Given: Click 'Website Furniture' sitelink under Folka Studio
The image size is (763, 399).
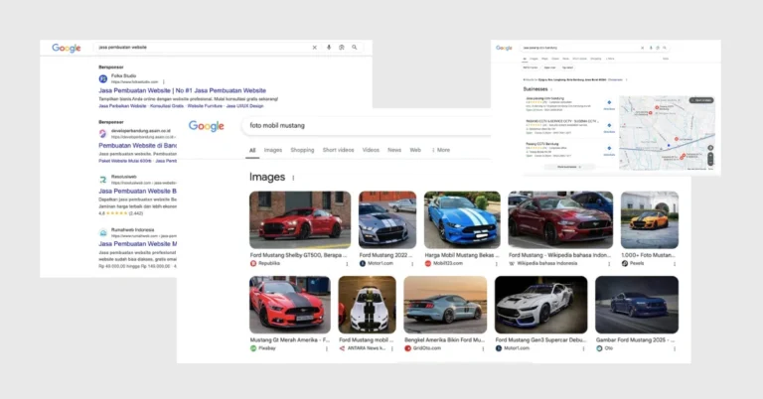Looking at the screenshot, I should (205, 106).
